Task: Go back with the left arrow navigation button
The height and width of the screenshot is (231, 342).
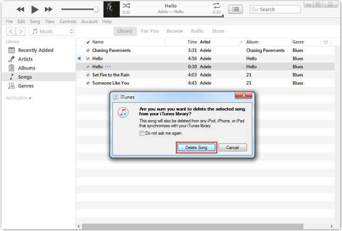Action: click(11, 31)
